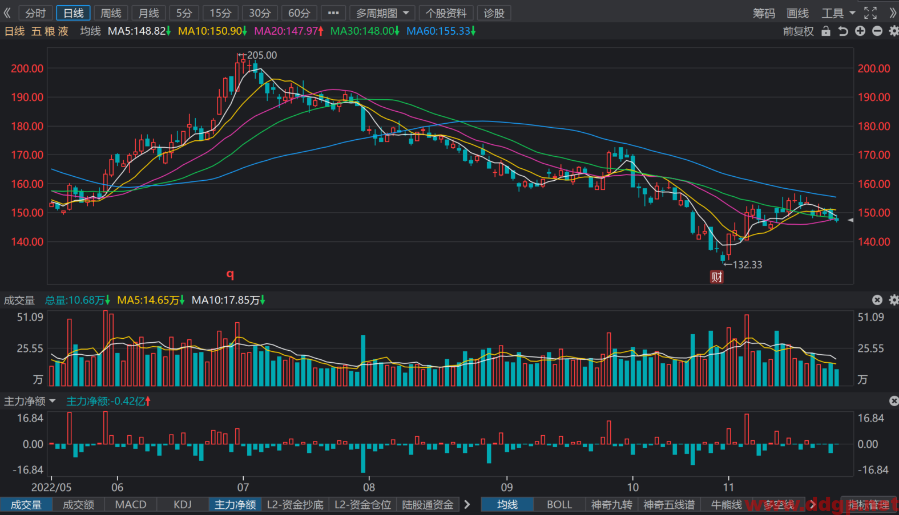The image size is (899, 515).
Task: Show more period options via ellipsis button
Action: pos(333,13)
